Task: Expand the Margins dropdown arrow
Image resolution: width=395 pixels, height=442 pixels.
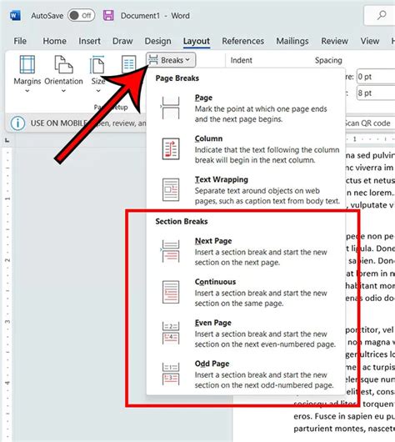Action: (27, 91)
